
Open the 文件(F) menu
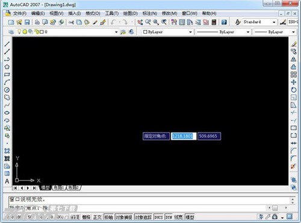[20, 13]
